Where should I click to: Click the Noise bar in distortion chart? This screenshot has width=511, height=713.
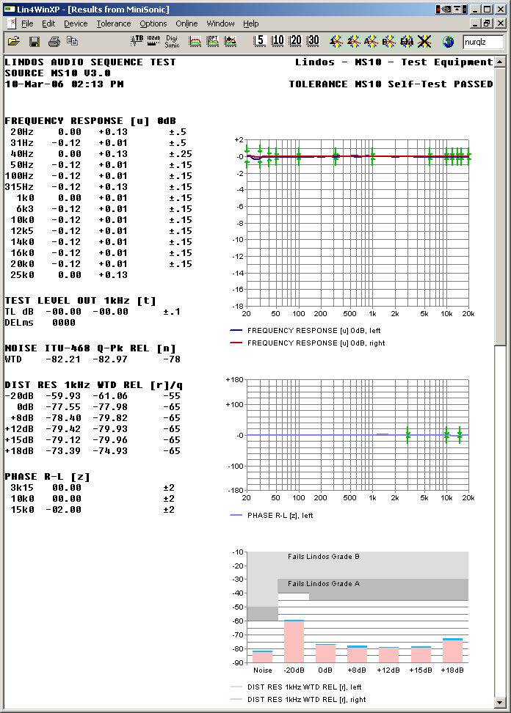pos(263,657)
